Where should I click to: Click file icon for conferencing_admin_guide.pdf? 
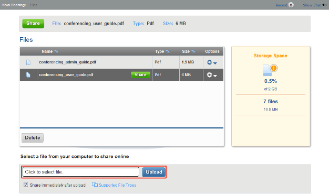click(28, 62)
